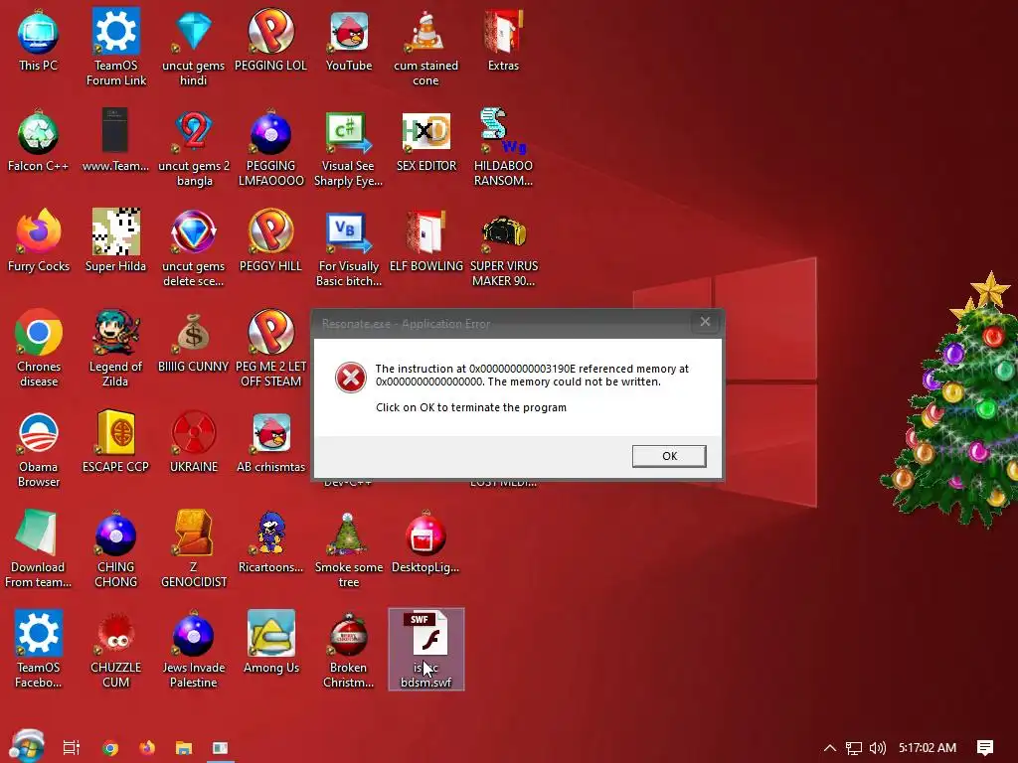Select the Extras folder icon
The width and height of the screenshot is (1018, 763).
click(x=503, y=40)
